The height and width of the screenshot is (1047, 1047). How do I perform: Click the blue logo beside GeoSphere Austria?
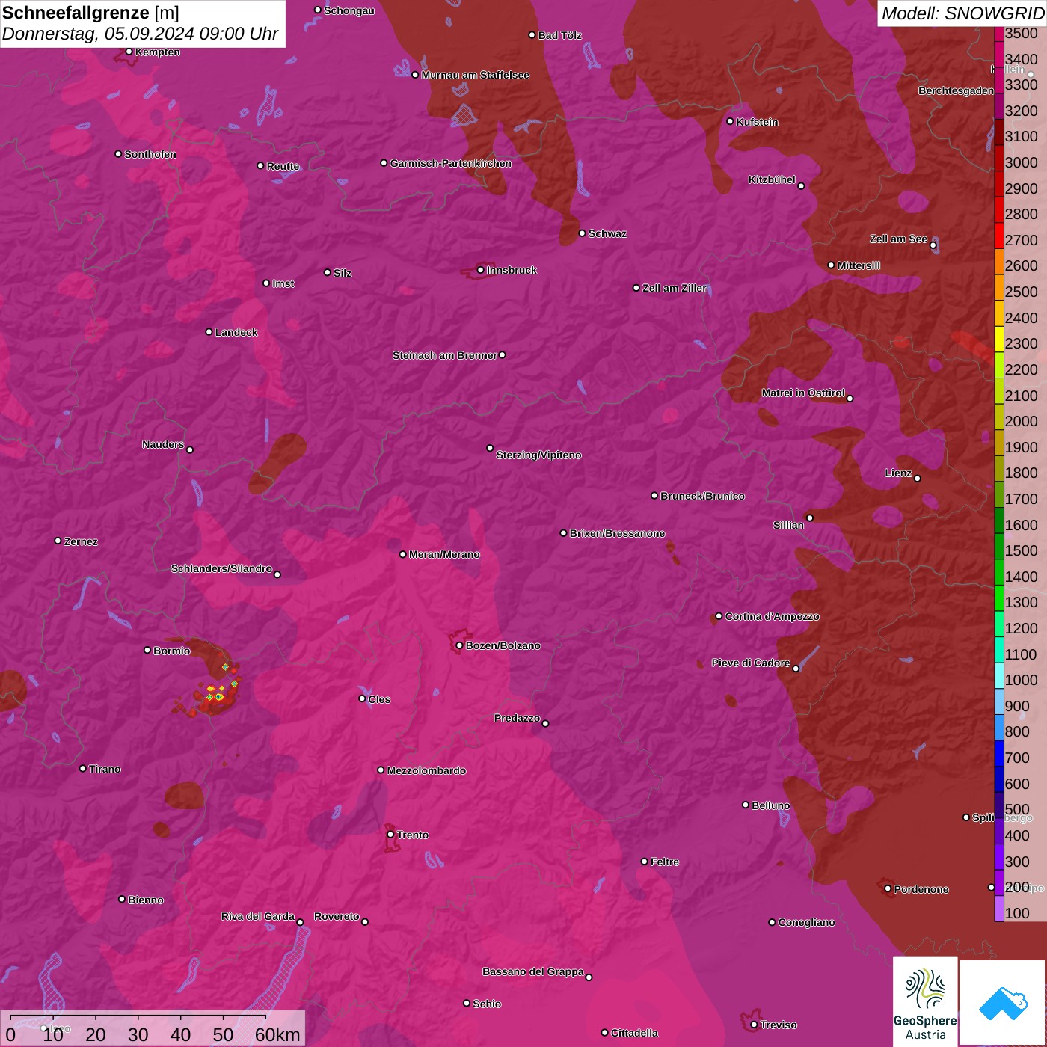1003,1003
